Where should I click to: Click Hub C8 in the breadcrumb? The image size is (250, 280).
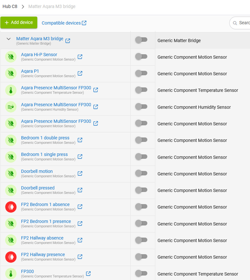pos(10,6)
